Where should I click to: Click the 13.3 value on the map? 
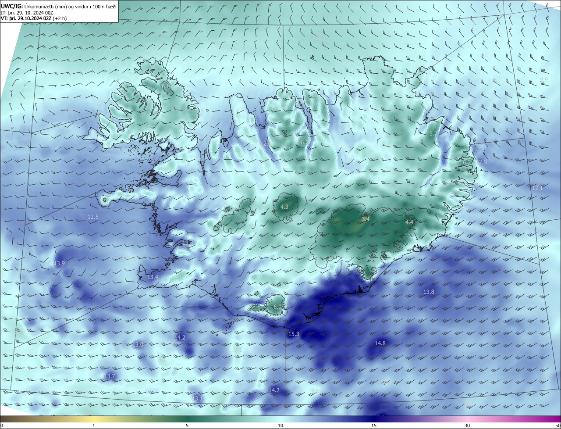point(188,243)
